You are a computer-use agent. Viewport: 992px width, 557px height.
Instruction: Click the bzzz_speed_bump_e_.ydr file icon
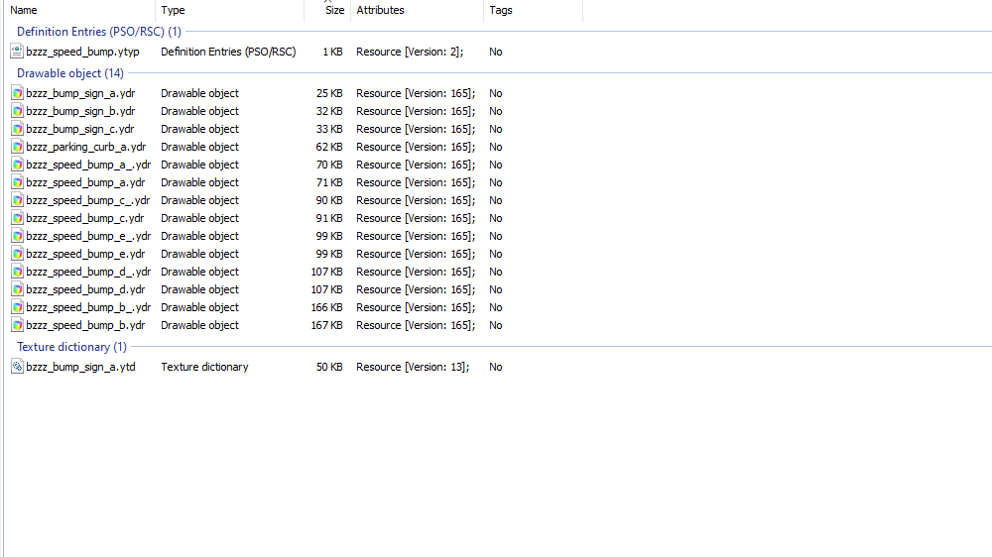coord(17,236)
